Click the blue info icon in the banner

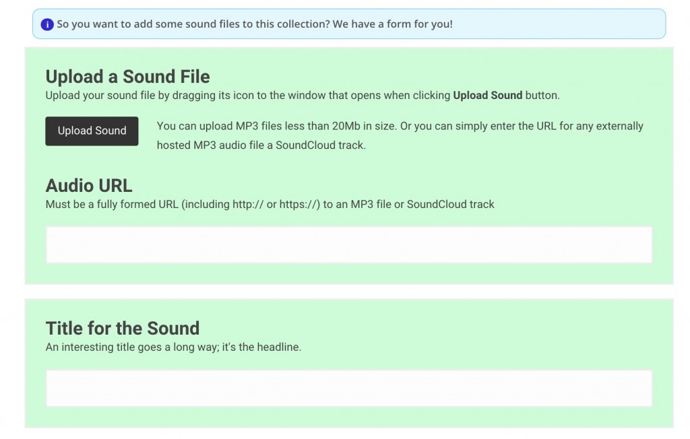click(46, 24)
